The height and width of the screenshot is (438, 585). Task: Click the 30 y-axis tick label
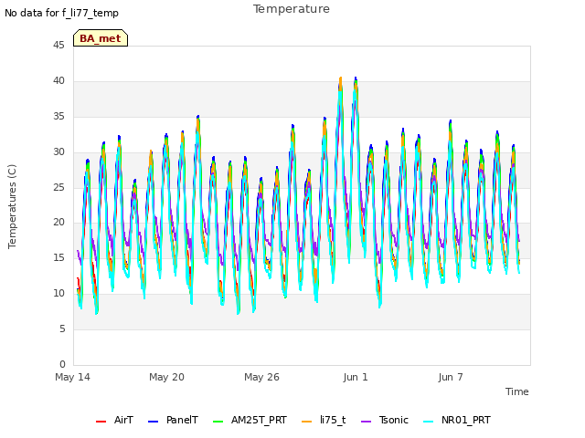click(x=58, y=152)
